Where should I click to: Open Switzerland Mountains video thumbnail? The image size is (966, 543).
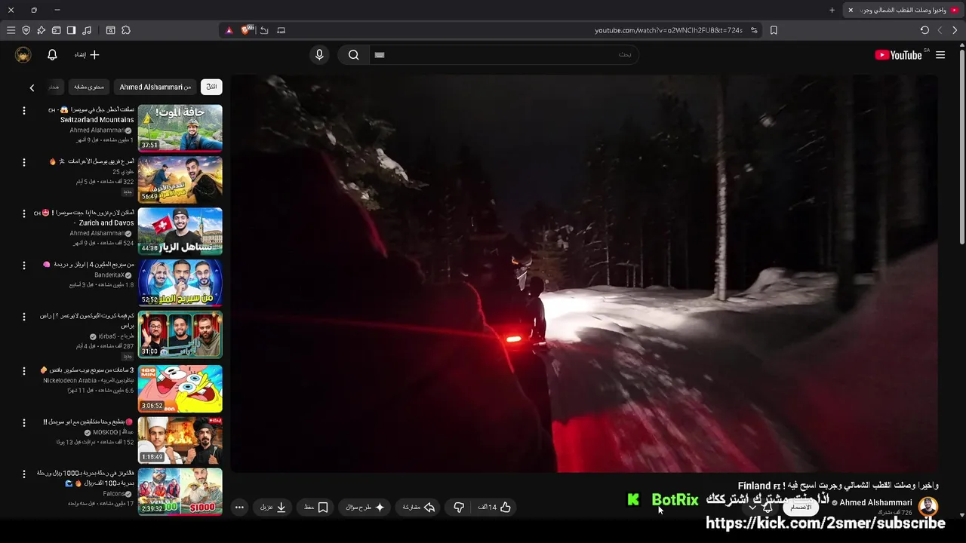point(180,128)
